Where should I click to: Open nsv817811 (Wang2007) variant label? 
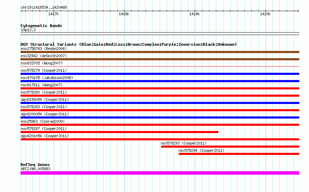click(42, 85)
